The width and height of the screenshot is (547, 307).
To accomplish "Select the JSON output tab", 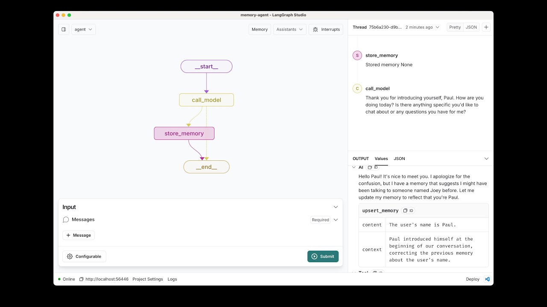I will 399,159.
